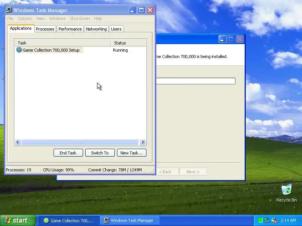The height and width of the screenshot is (226, 302).
Task: Open the Start menu
Action: click(x=18, y=220)
